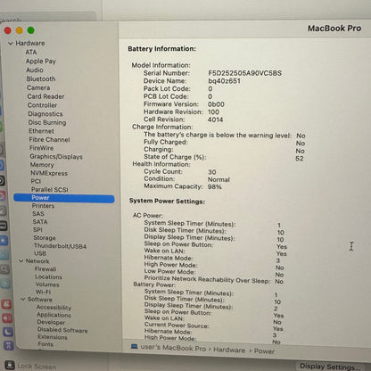
Task: Select Parallel SCSI item
Action: tap(50, 189)
